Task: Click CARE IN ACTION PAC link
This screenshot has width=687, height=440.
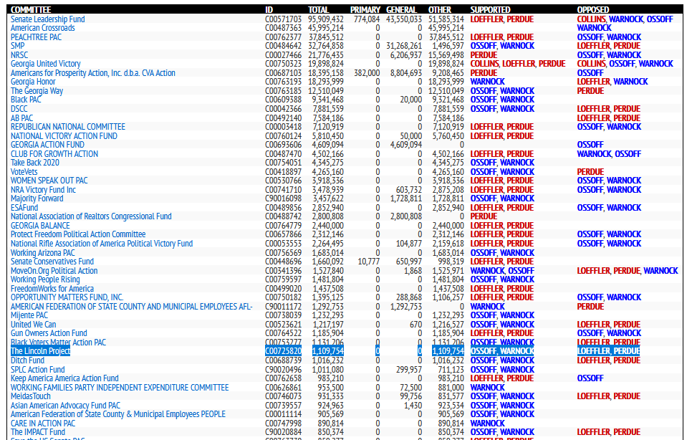Action: [42, 424]
